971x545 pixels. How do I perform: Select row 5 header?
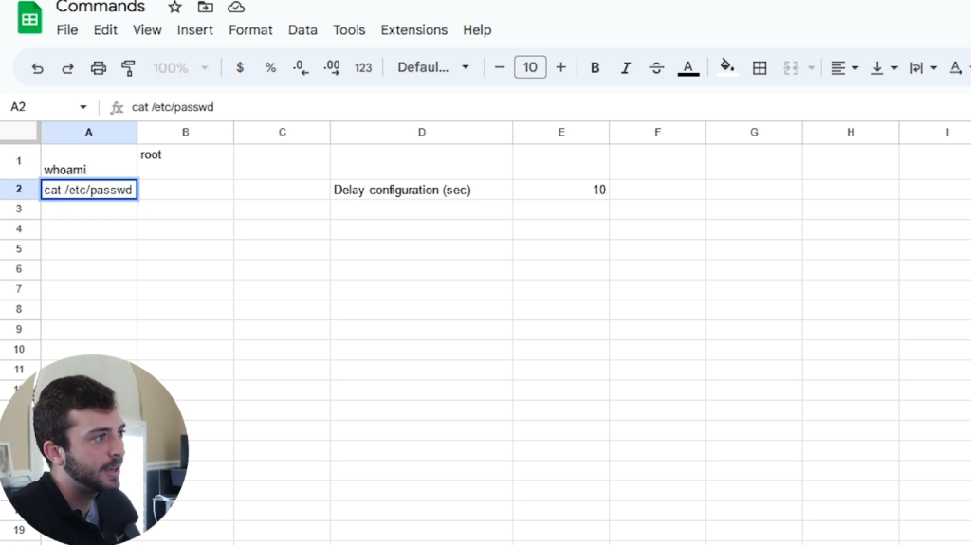[19, 249]
